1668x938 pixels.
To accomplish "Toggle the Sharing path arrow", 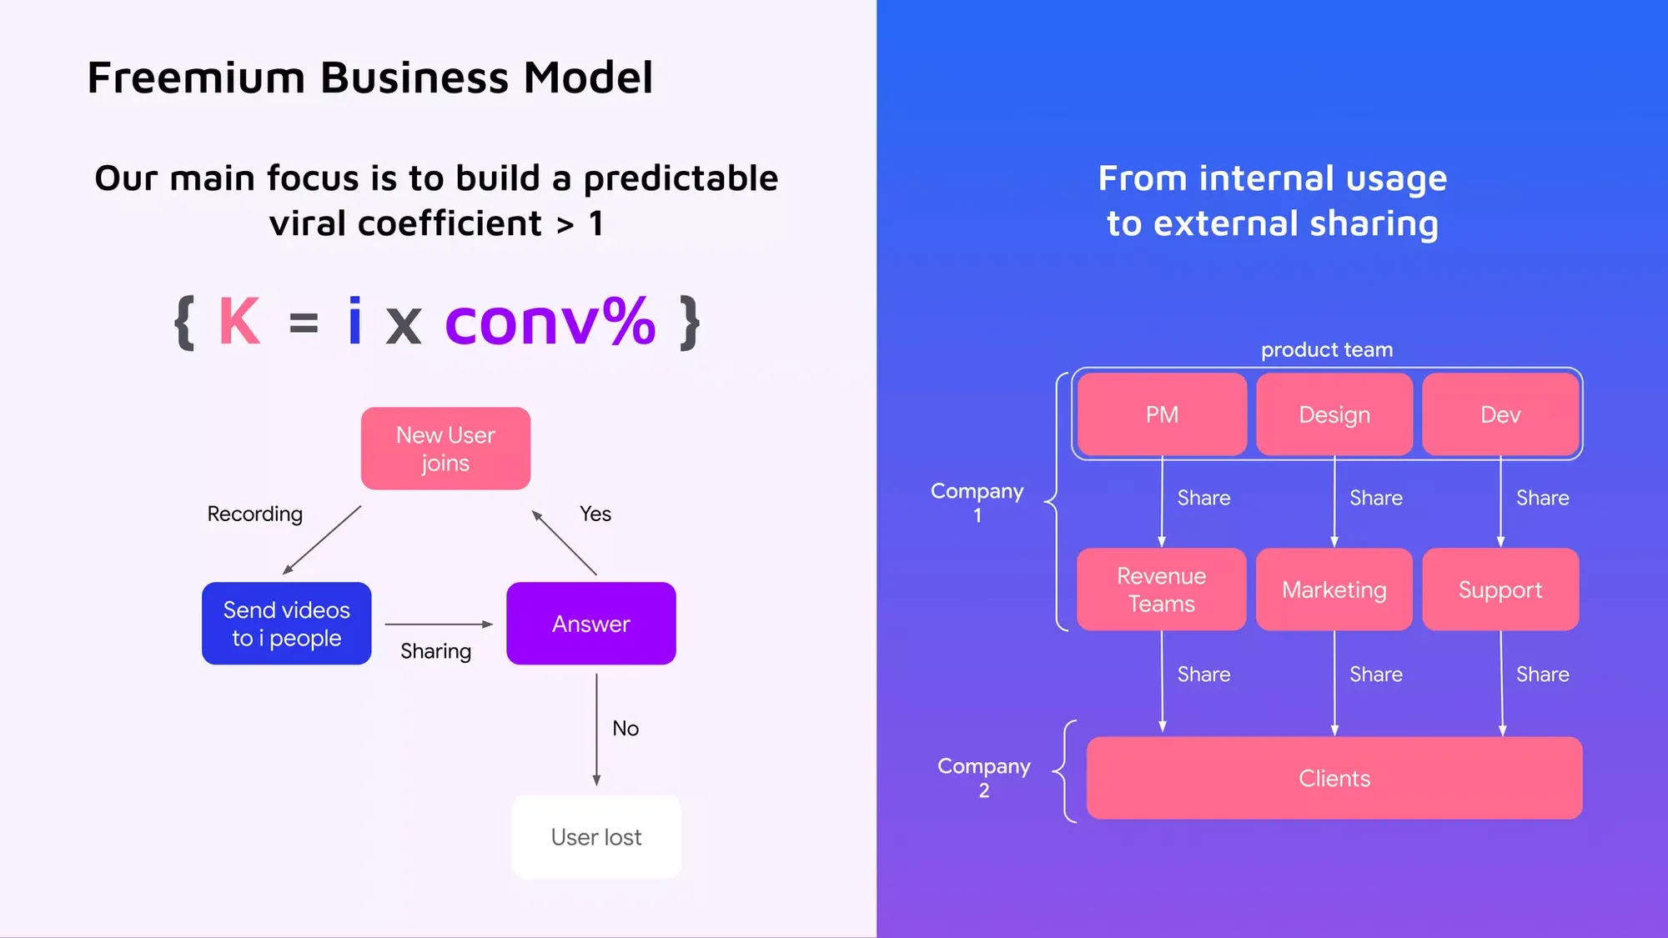I will click(440, 622).
